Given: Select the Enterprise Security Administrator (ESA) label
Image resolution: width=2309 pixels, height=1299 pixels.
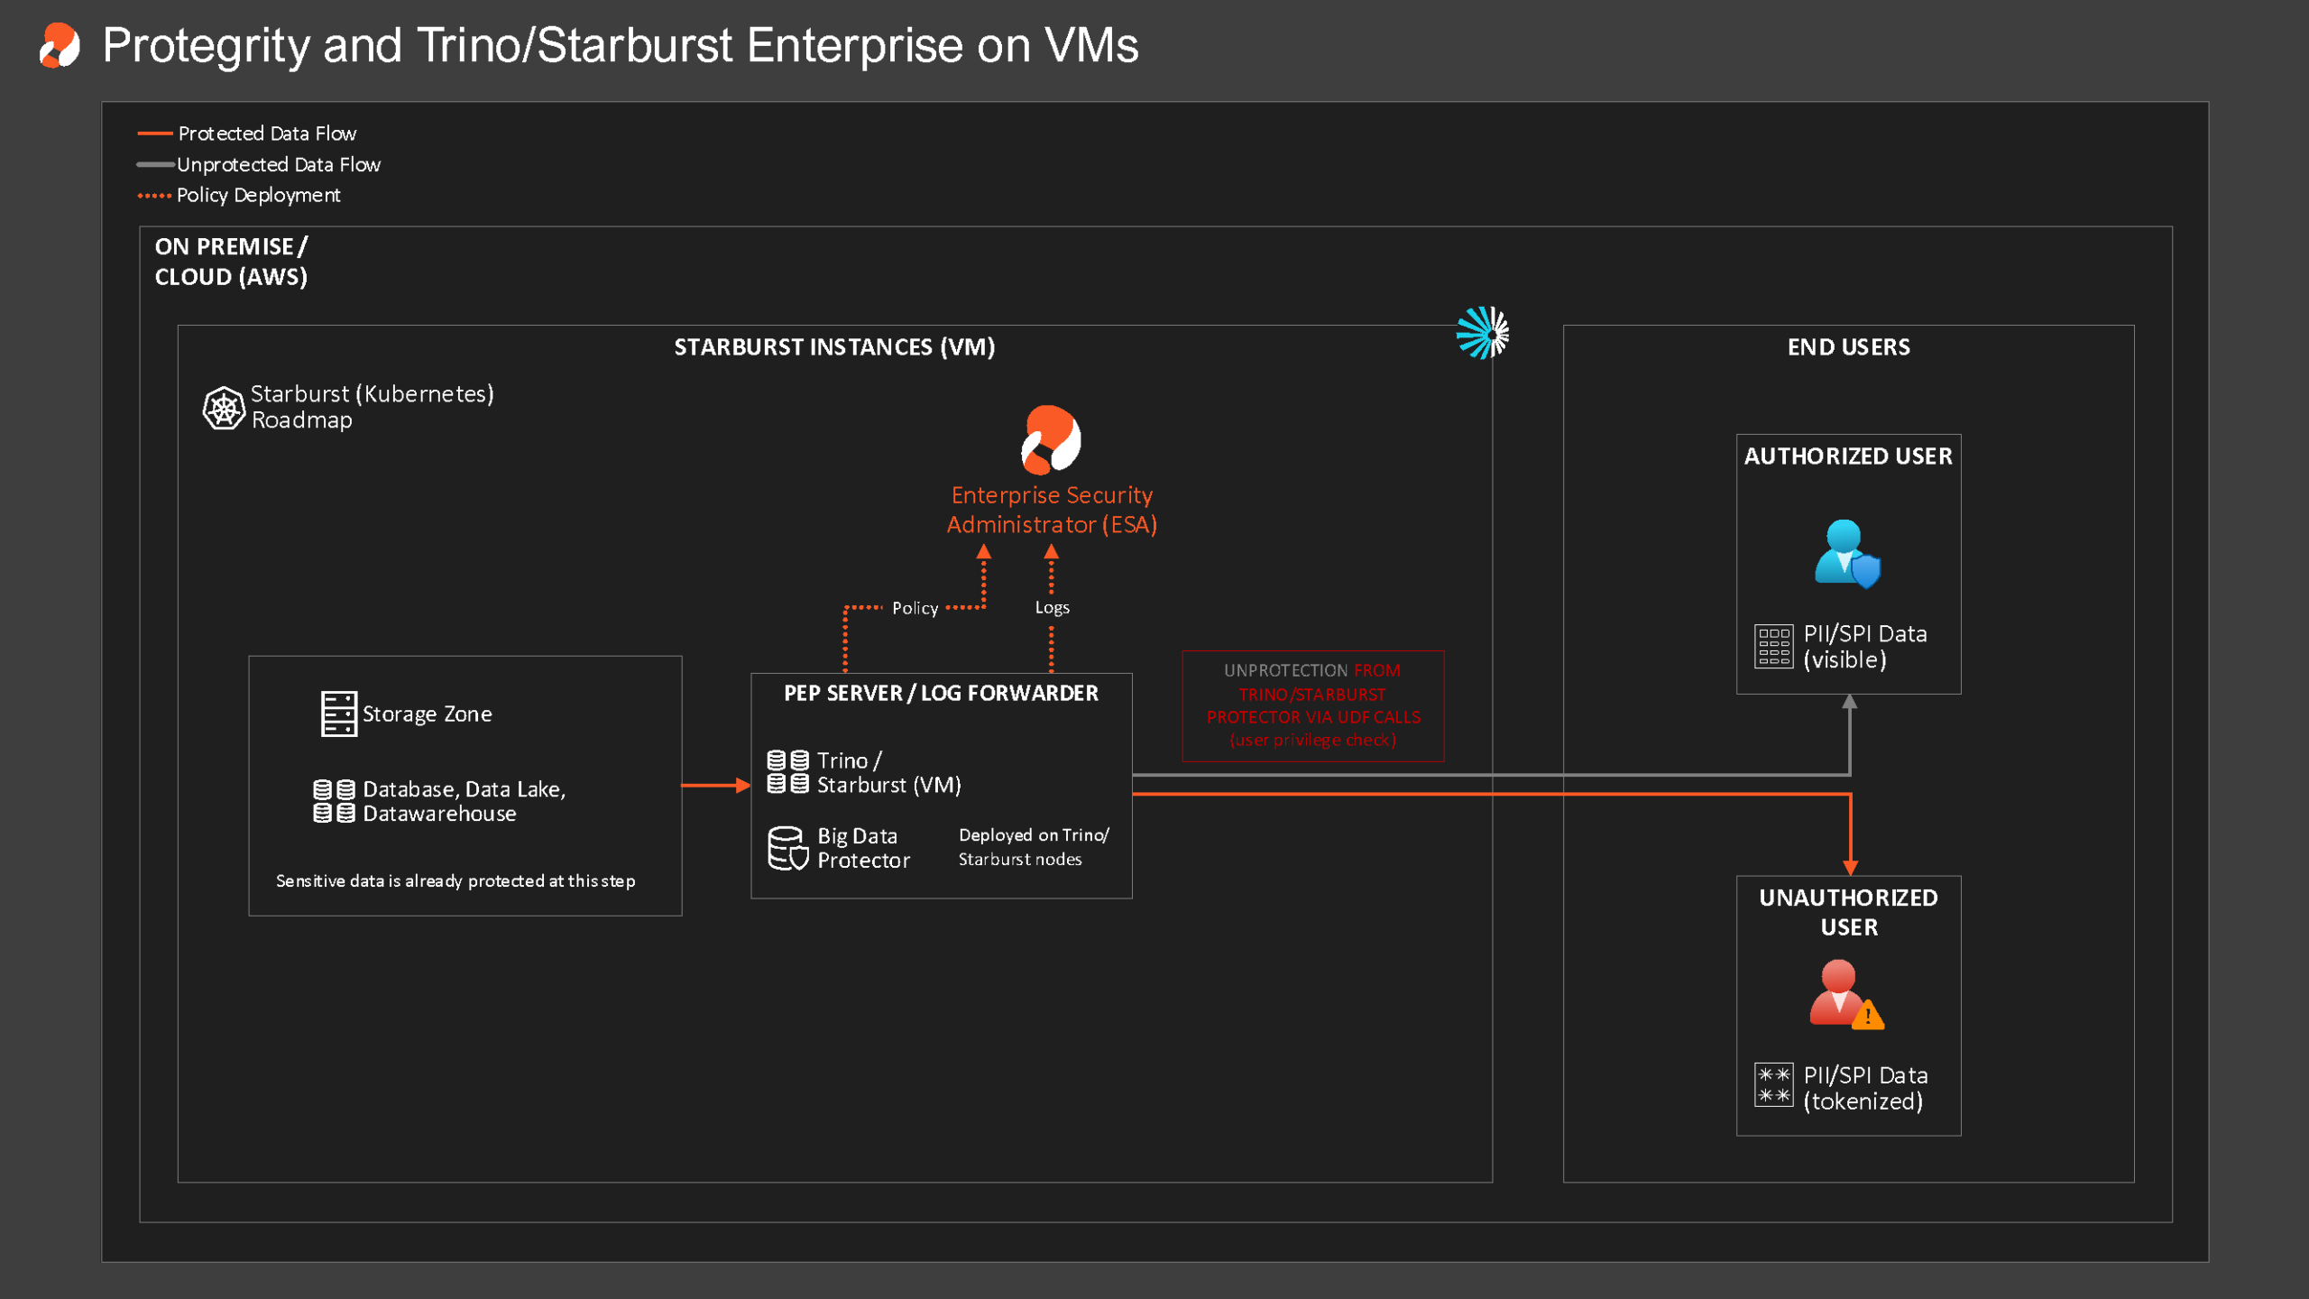Looking at the screenshot, I should (x=1052, y=510).
